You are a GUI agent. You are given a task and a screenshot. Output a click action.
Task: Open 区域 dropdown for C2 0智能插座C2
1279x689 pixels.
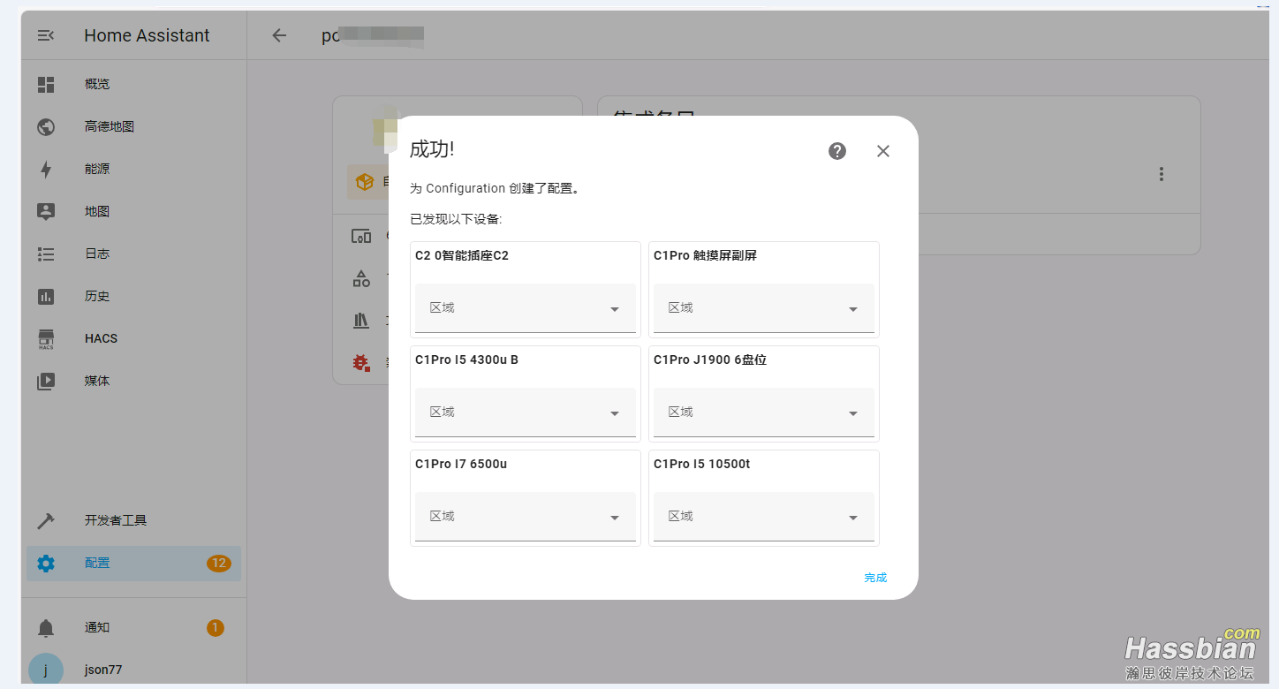526,308
